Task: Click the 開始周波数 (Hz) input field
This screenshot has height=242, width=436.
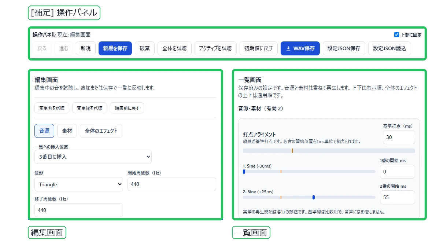Action: 171,184
